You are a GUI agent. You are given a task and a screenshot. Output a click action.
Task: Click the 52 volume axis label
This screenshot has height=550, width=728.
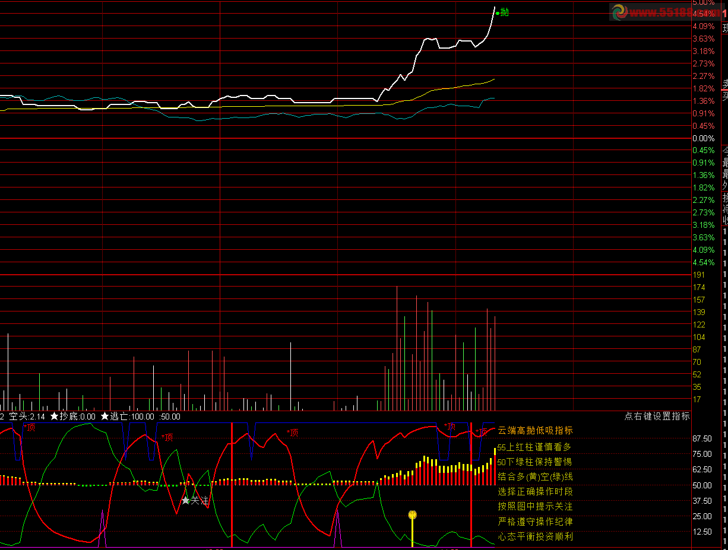(x=697, y=374)
